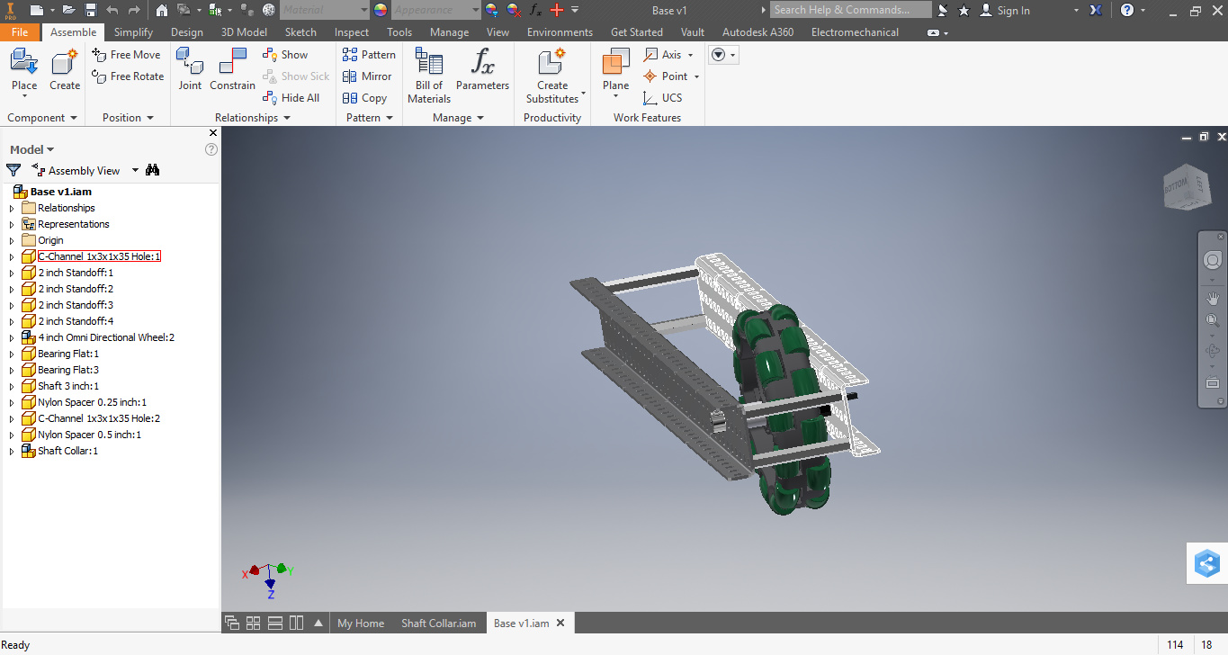Switch to the Shaft Collar.iam document tab
This screenshot has height=655, width=1228.
coord(438,623)
